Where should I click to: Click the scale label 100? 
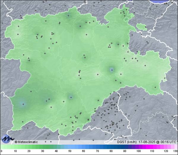pyautogui.click(x=139, y=151)
